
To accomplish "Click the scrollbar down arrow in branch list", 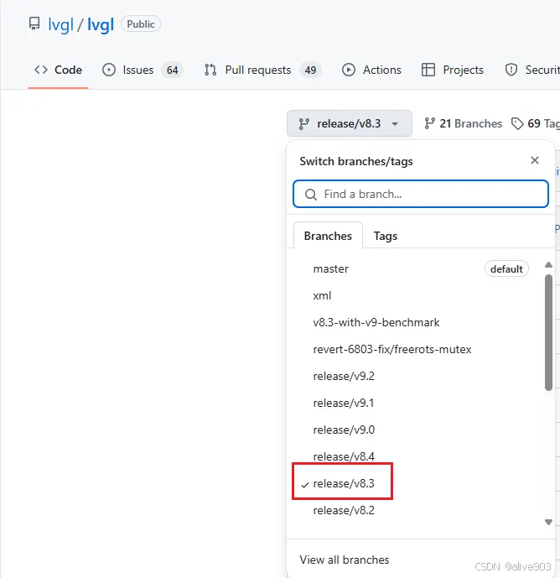I will point(548,522).
